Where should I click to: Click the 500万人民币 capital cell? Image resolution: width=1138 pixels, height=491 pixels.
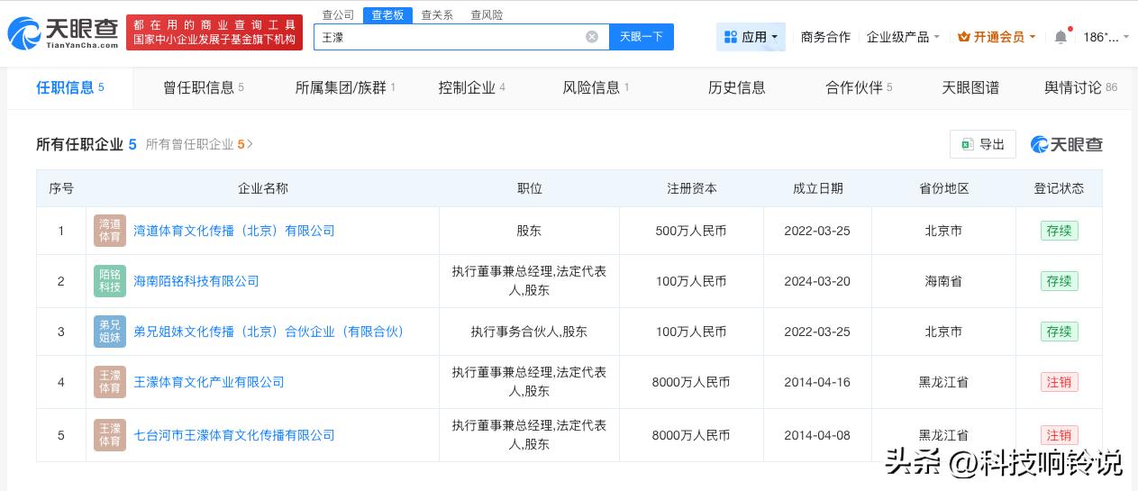691,231
